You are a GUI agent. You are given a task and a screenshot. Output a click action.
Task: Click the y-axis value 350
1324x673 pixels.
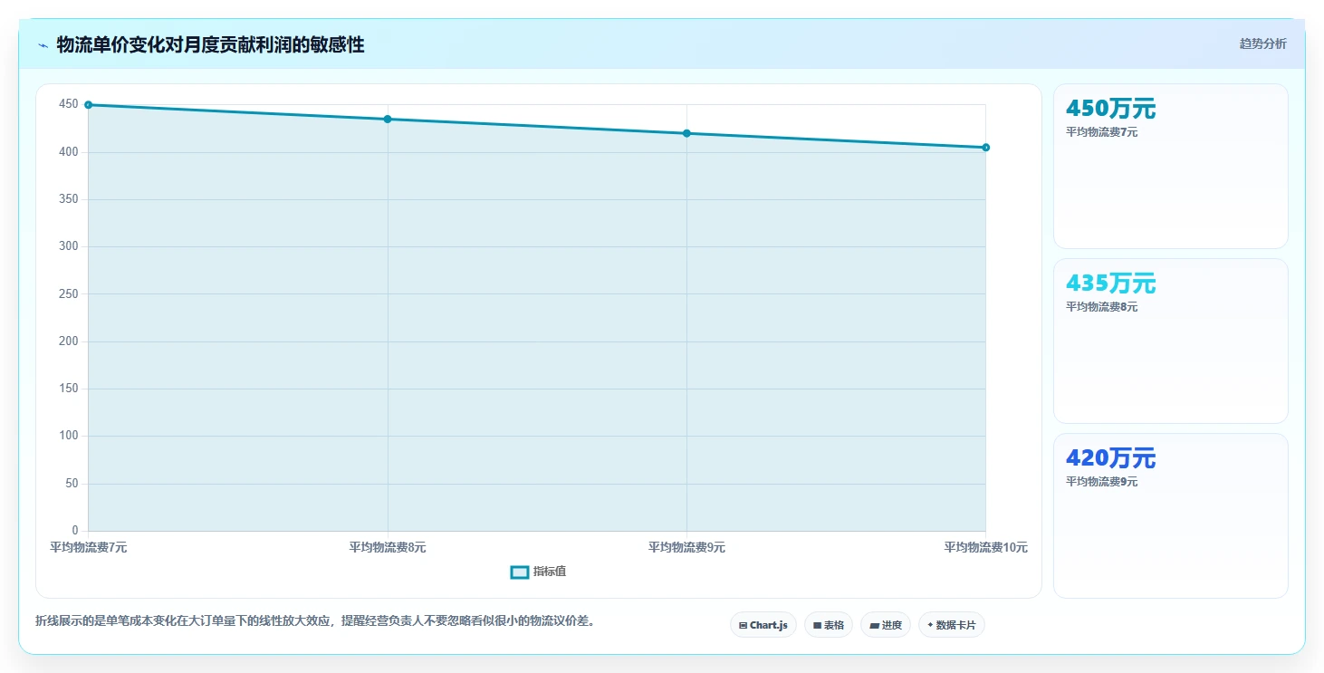[x=69, y=199]
